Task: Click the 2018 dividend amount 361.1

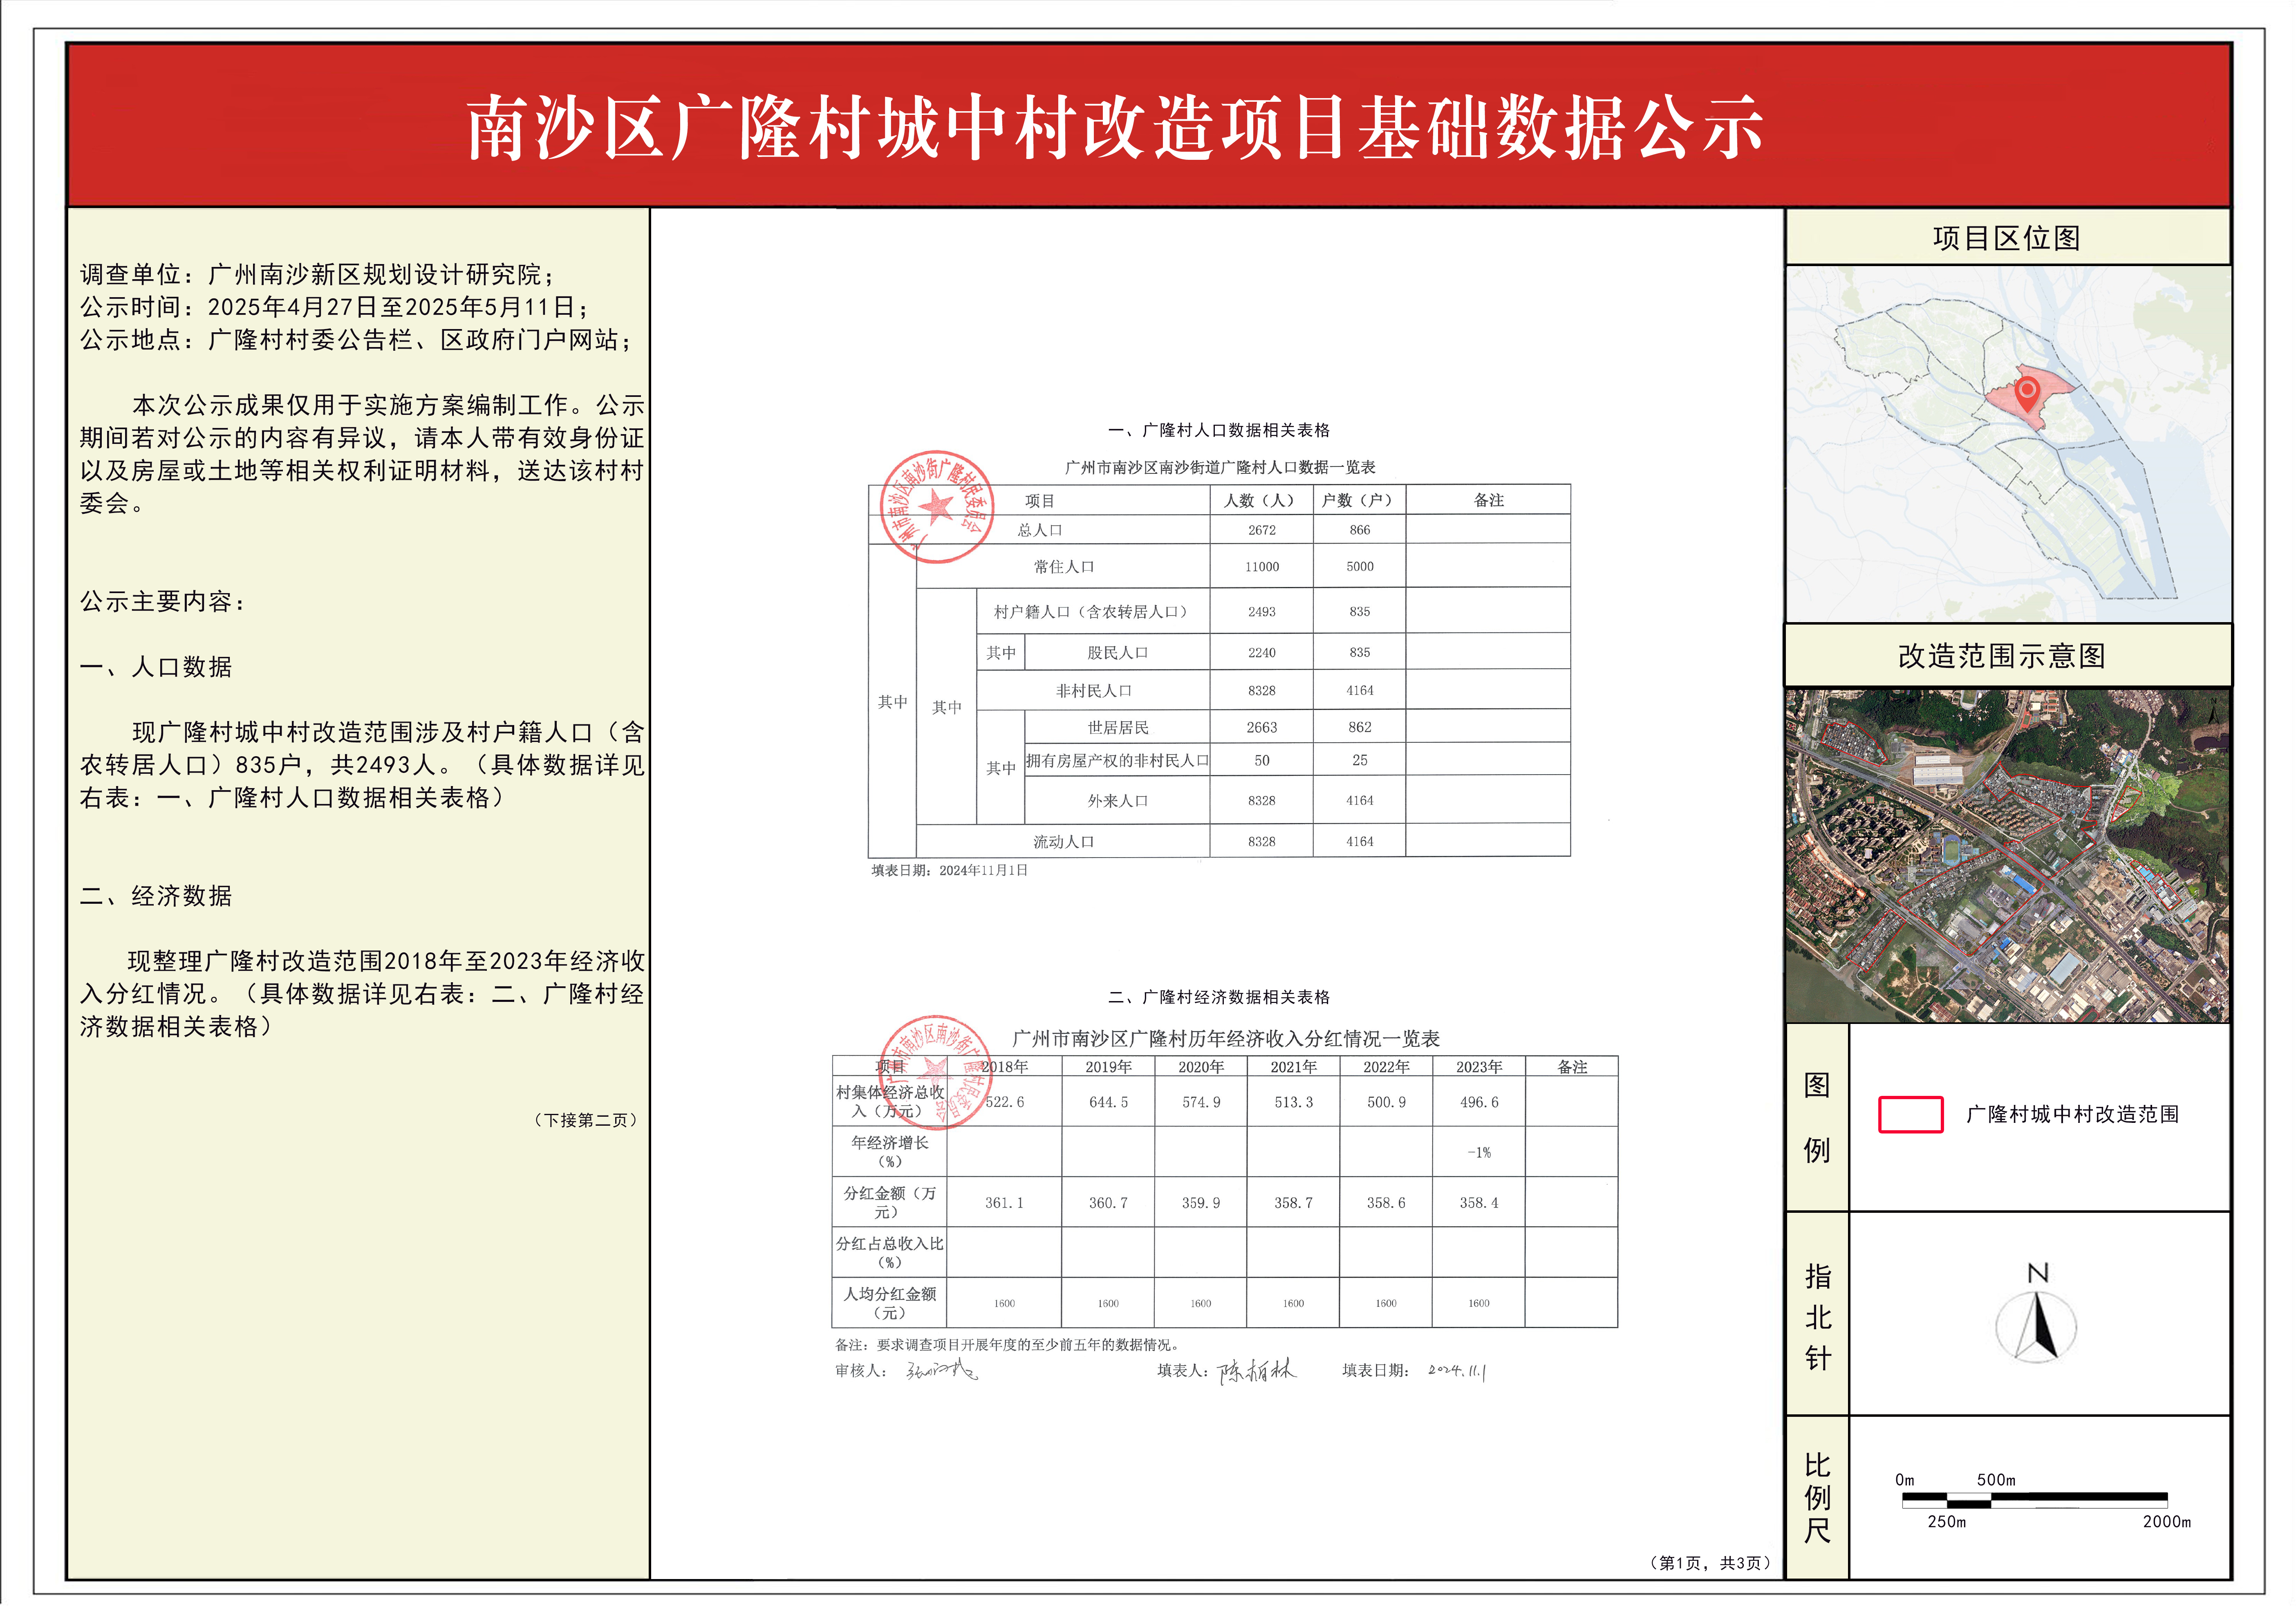Action: [1004, 1203]
